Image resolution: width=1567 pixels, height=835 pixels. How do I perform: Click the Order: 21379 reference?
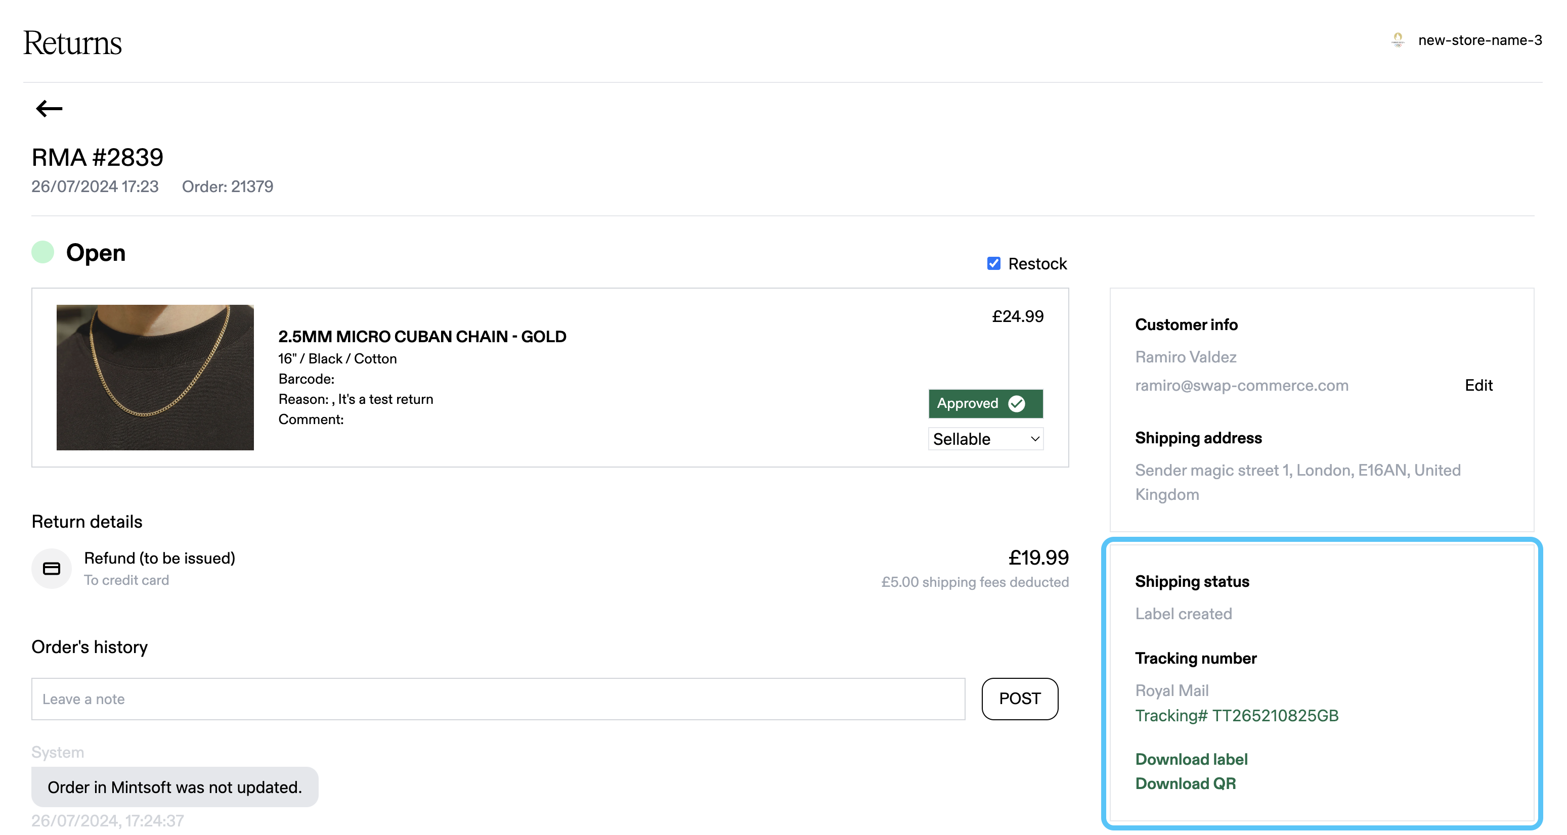pos(228,187)
